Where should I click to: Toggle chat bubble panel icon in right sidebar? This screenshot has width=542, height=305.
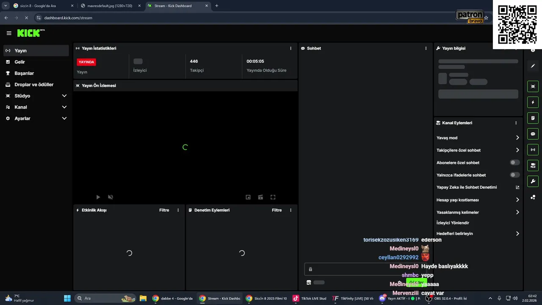(x=533, y=134)
